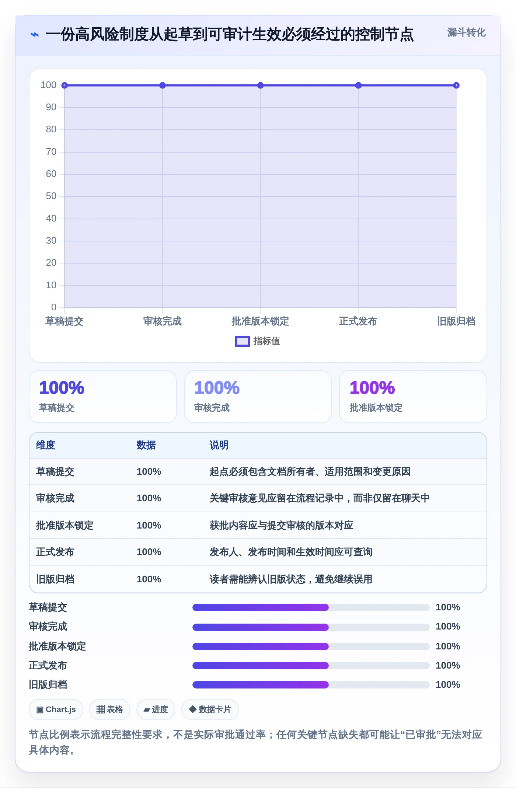Screen dimensions: 516x788
Task: Click the Chart.js tag chip
Action: pyautogui.click(x=56, y=709)
